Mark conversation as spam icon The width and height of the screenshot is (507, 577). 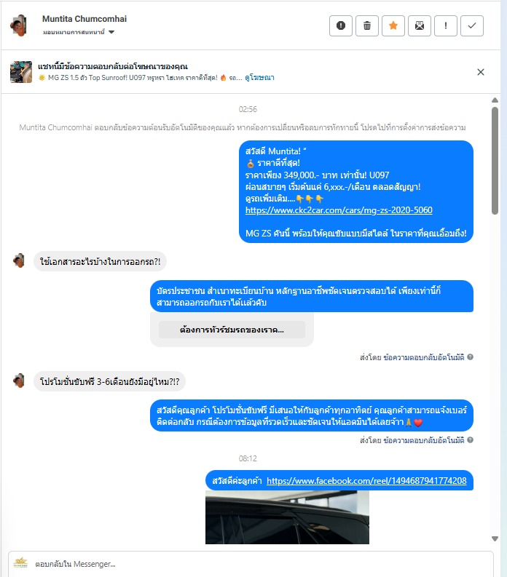[x=341, y=25]
